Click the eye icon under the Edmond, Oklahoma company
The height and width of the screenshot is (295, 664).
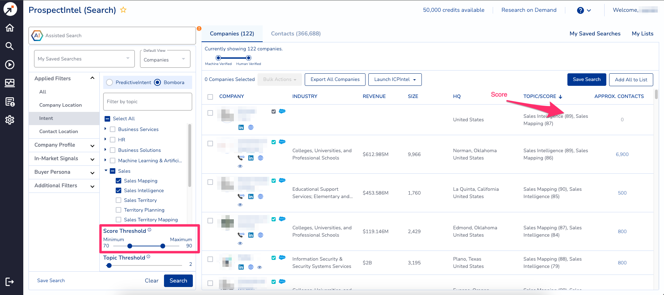tap(240, 243)
